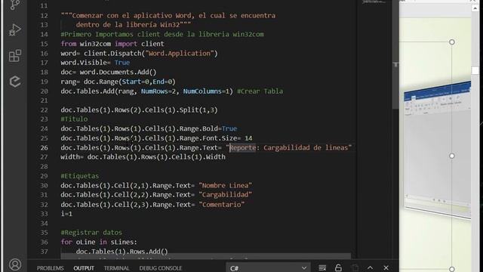Click the "Nombre Linea" string
The height and width of the screenshot is (272, 483).
click(226, 185)
